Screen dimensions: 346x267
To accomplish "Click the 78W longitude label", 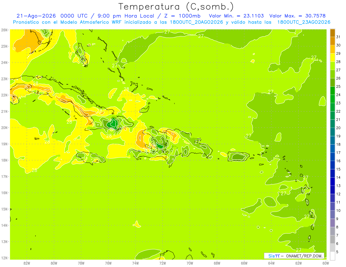I will pyautogui.click(x=81, y=263).
